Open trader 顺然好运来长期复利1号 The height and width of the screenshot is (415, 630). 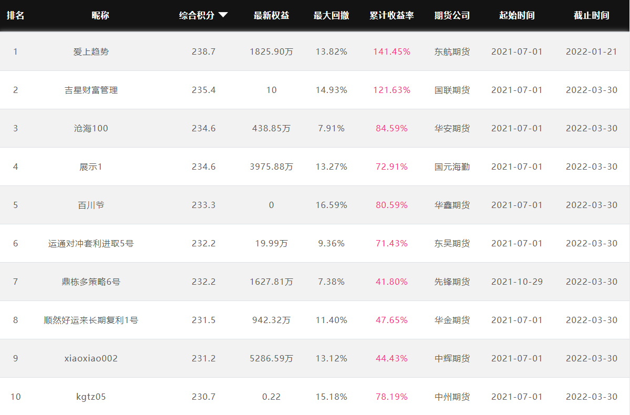pos(91,320)
